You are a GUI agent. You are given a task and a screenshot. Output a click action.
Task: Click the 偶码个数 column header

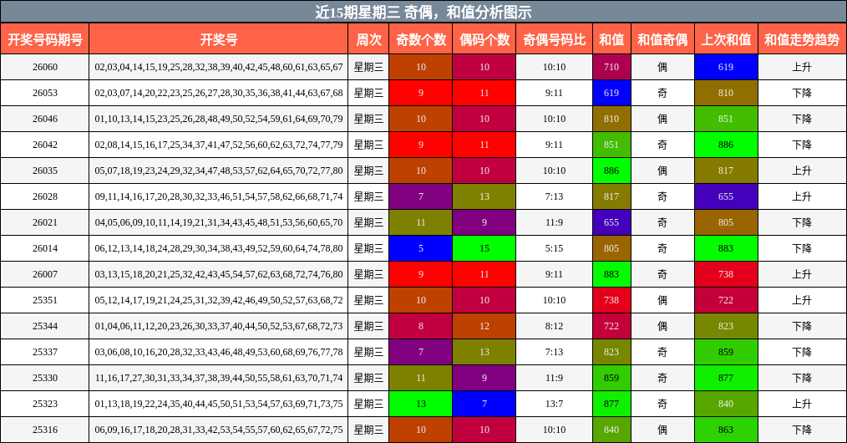point(484,39)
